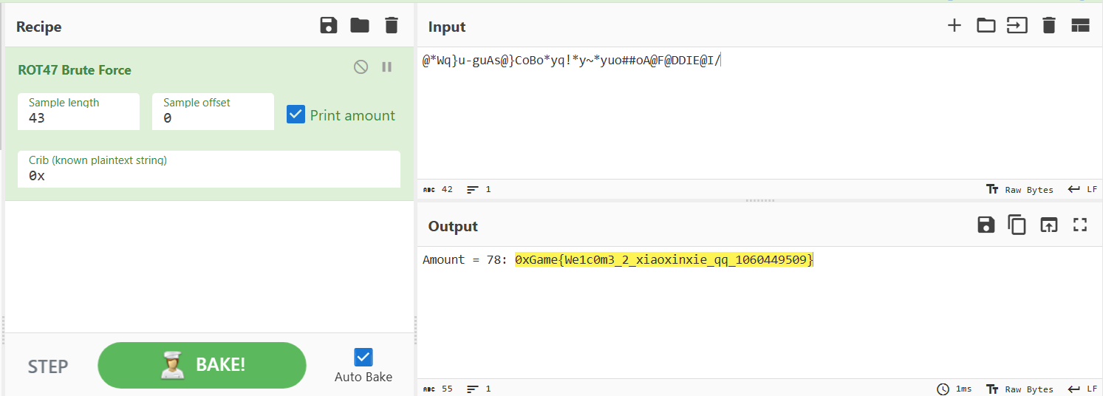Disable the ROT47 Brute Force operation
Screen dimensions: 1103x396
point(361,67)
